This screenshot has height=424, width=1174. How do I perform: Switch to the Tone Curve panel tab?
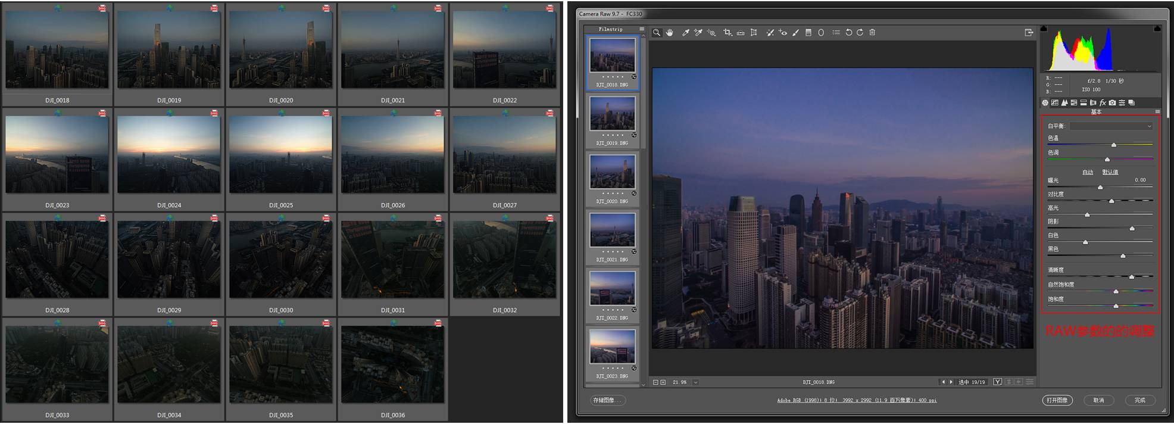tap(1055, 103)
